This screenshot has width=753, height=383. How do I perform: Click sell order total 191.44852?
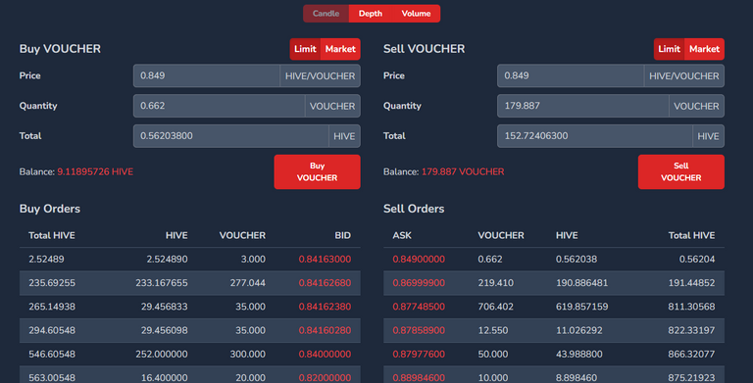click(x=691, y=283)
